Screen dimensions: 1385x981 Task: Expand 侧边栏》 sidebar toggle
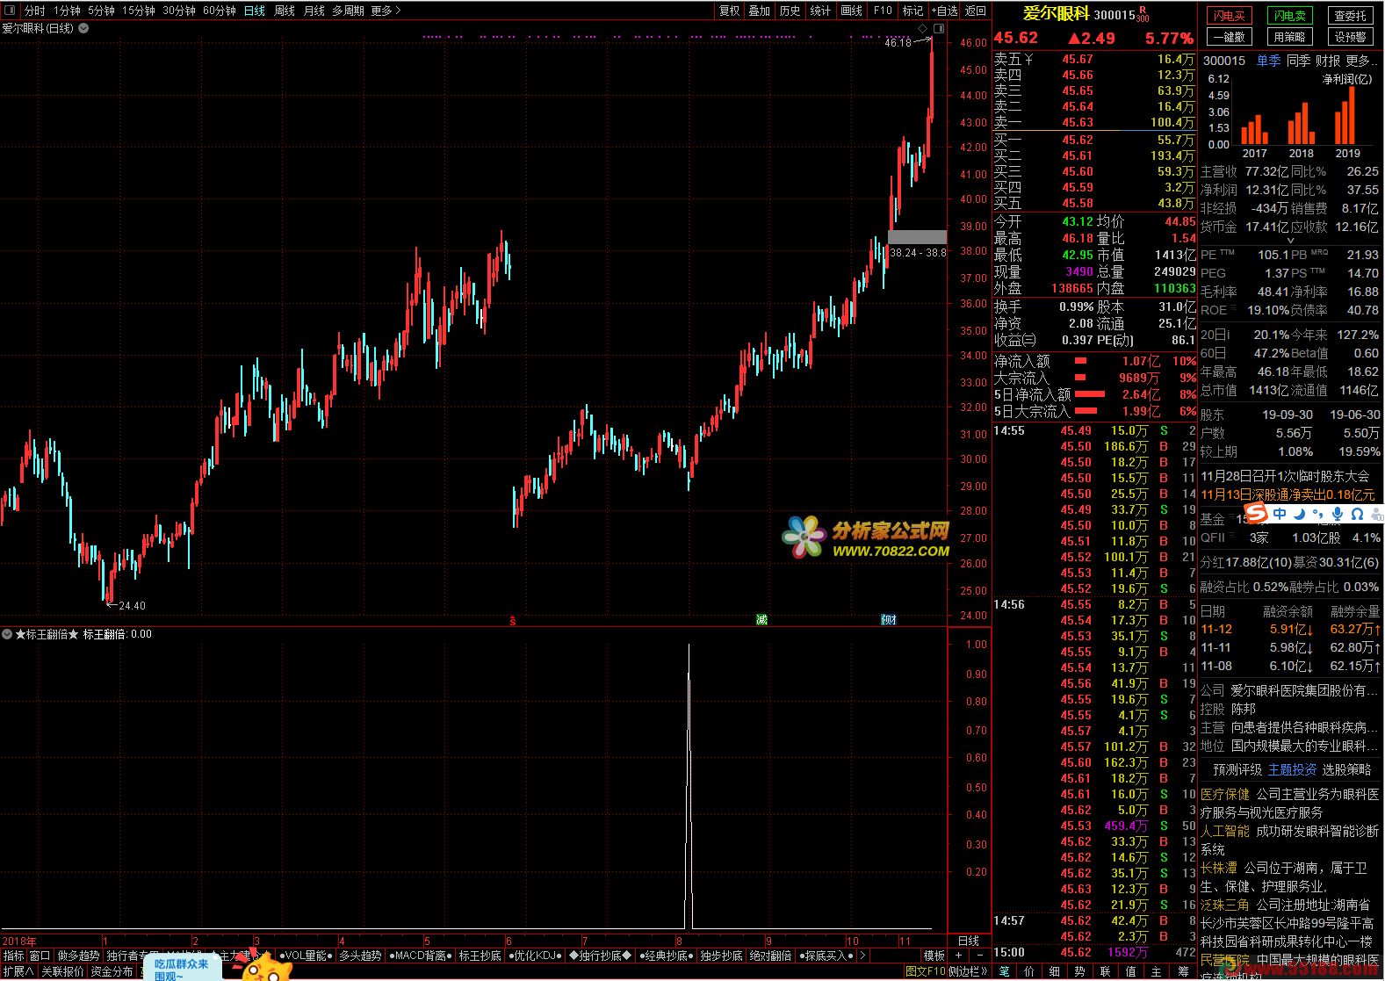click(970, 971)
